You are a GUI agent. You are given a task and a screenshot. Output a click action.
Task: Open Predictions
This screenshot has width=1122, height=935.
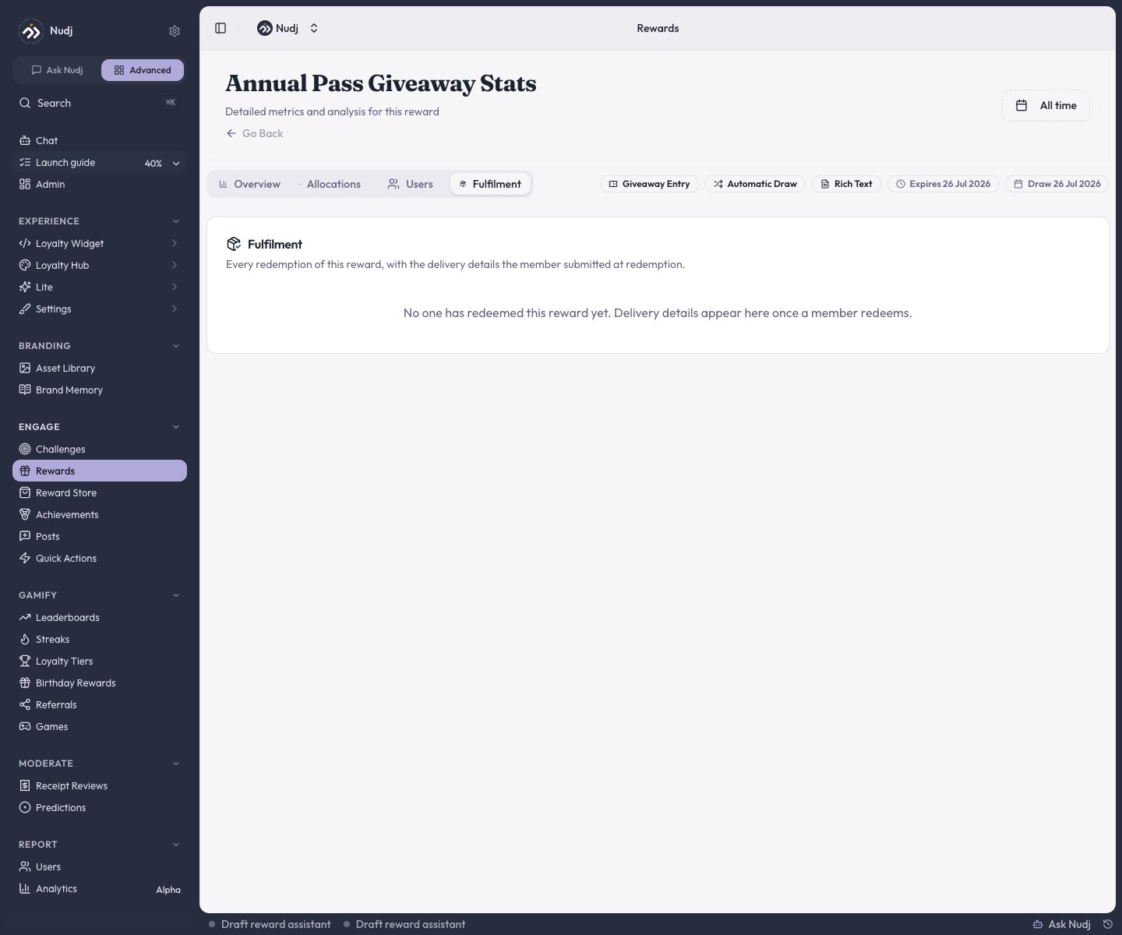pyautogui.click(x=100, y=807)
